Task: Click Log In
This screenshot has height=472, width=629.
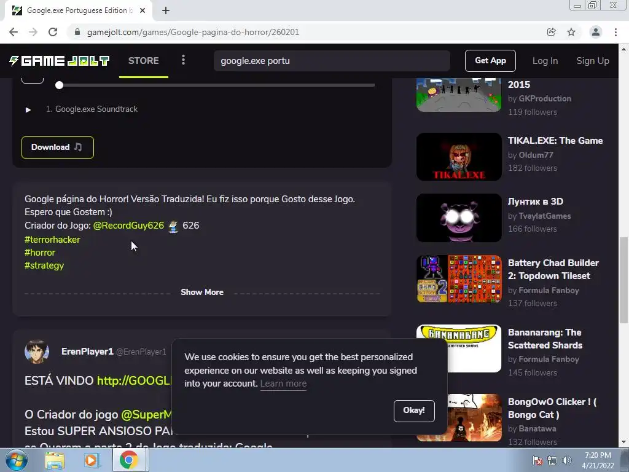Action: (545, 61)
